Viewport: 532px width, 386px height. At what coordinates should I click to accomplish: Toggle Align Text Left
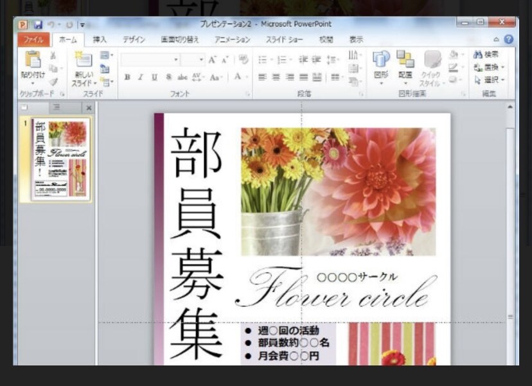pos(262,77)
